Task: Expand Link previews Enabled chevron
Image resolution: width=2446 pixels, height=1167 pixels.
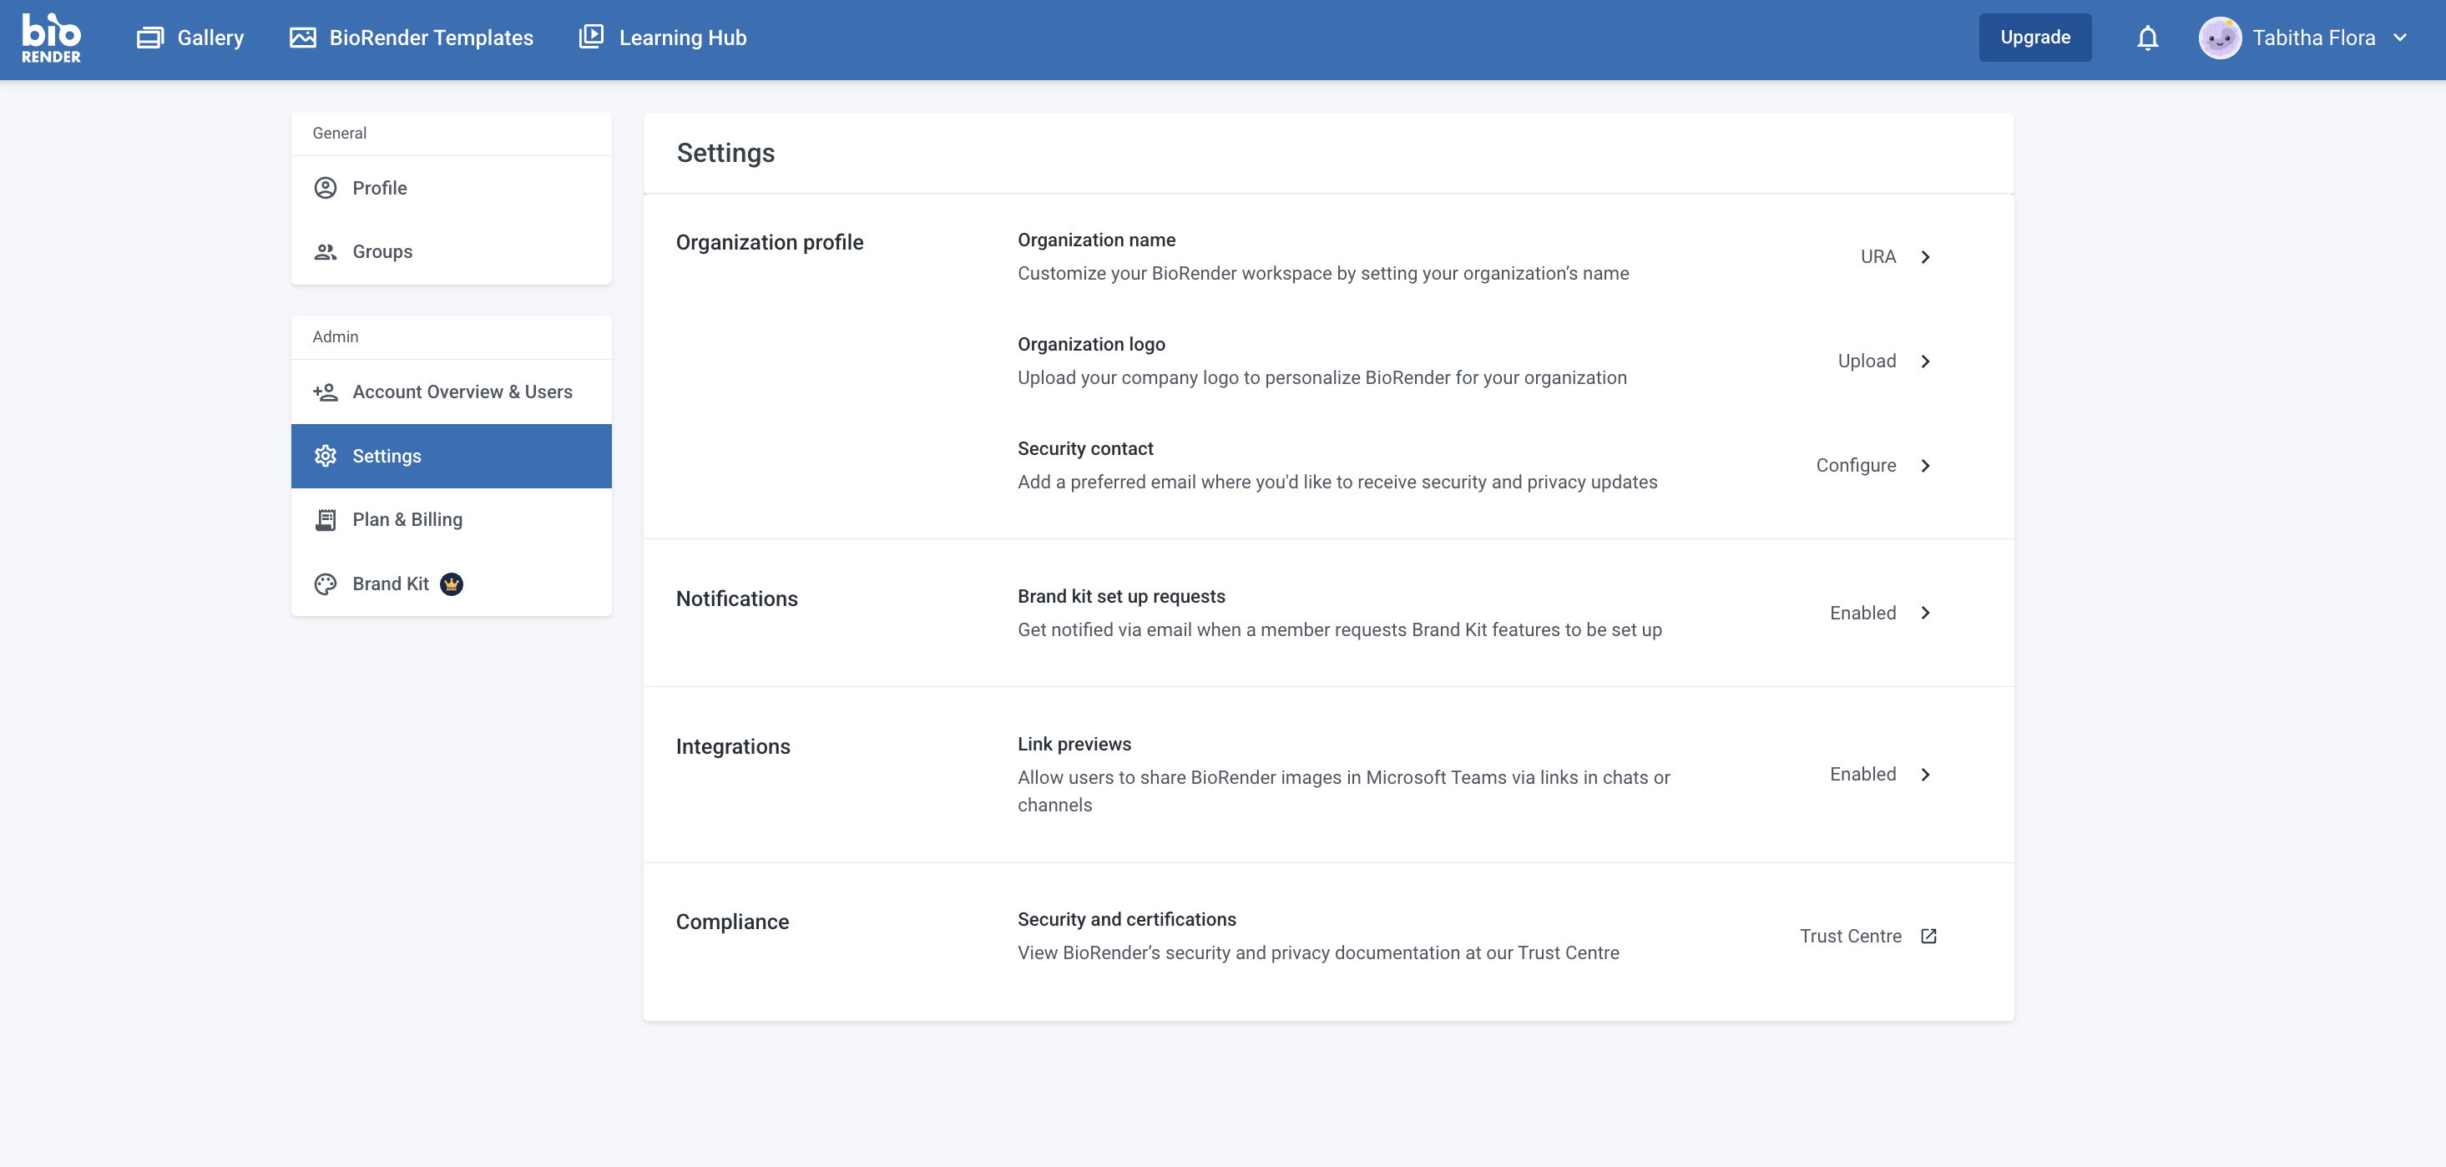Action: coord(1926,775)
